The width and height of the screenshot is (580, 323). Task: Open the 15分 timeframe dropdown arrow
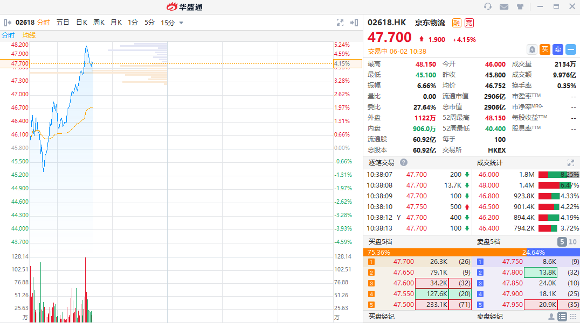181,23
